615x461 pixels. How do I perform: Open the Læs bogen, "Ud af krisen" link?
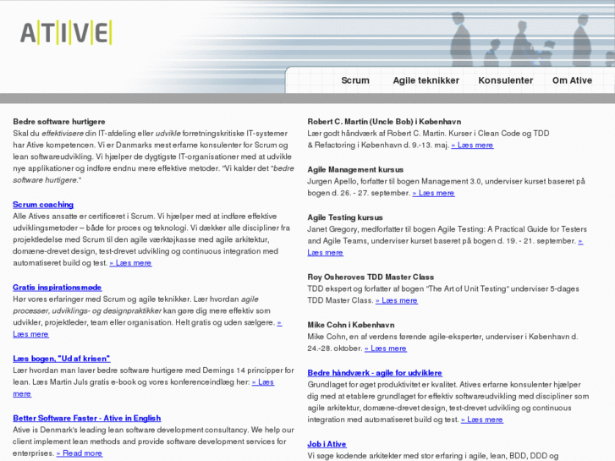[61, 359]
